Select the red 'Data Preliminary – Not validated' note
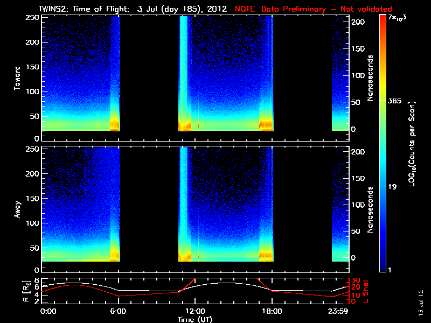This screenshot has width=431, height=323. click(326, 9)
